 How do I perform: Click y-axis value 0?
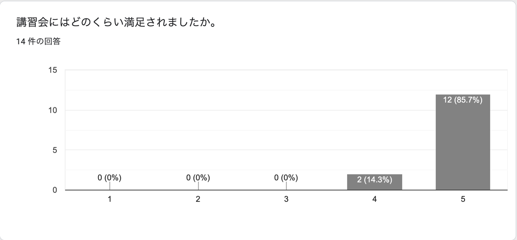55,190
